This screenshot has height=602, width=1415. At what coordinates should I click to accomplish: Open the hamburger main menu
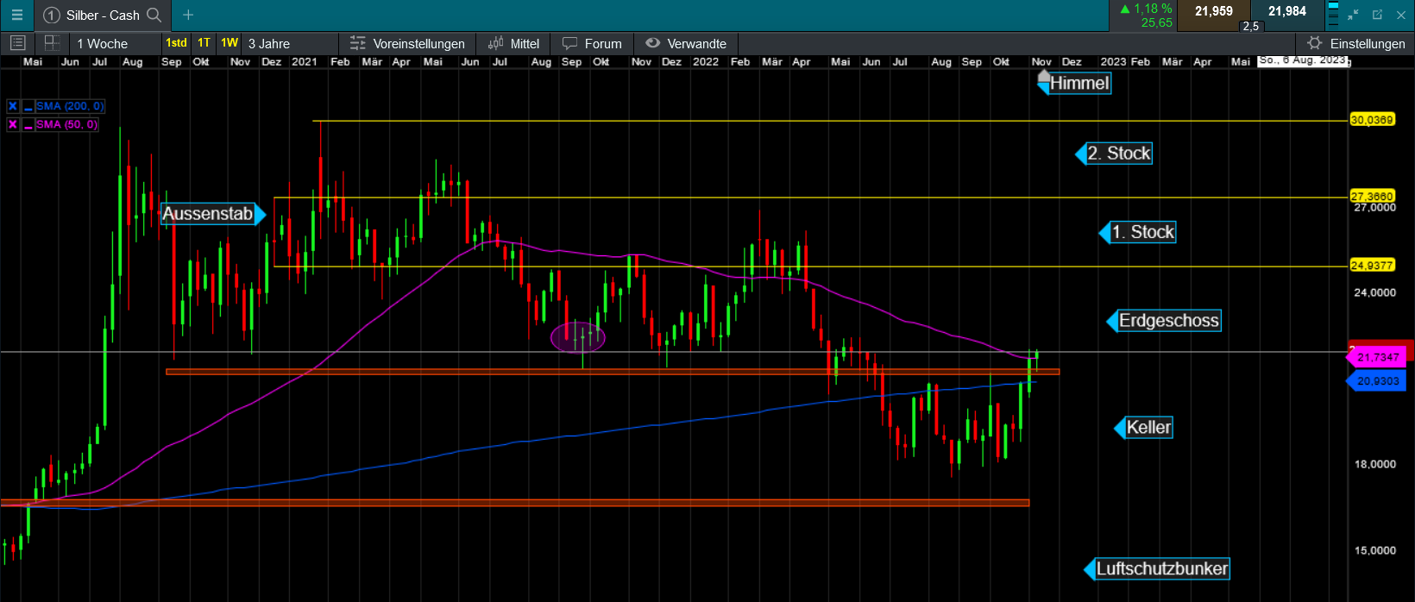click(16, 15)
